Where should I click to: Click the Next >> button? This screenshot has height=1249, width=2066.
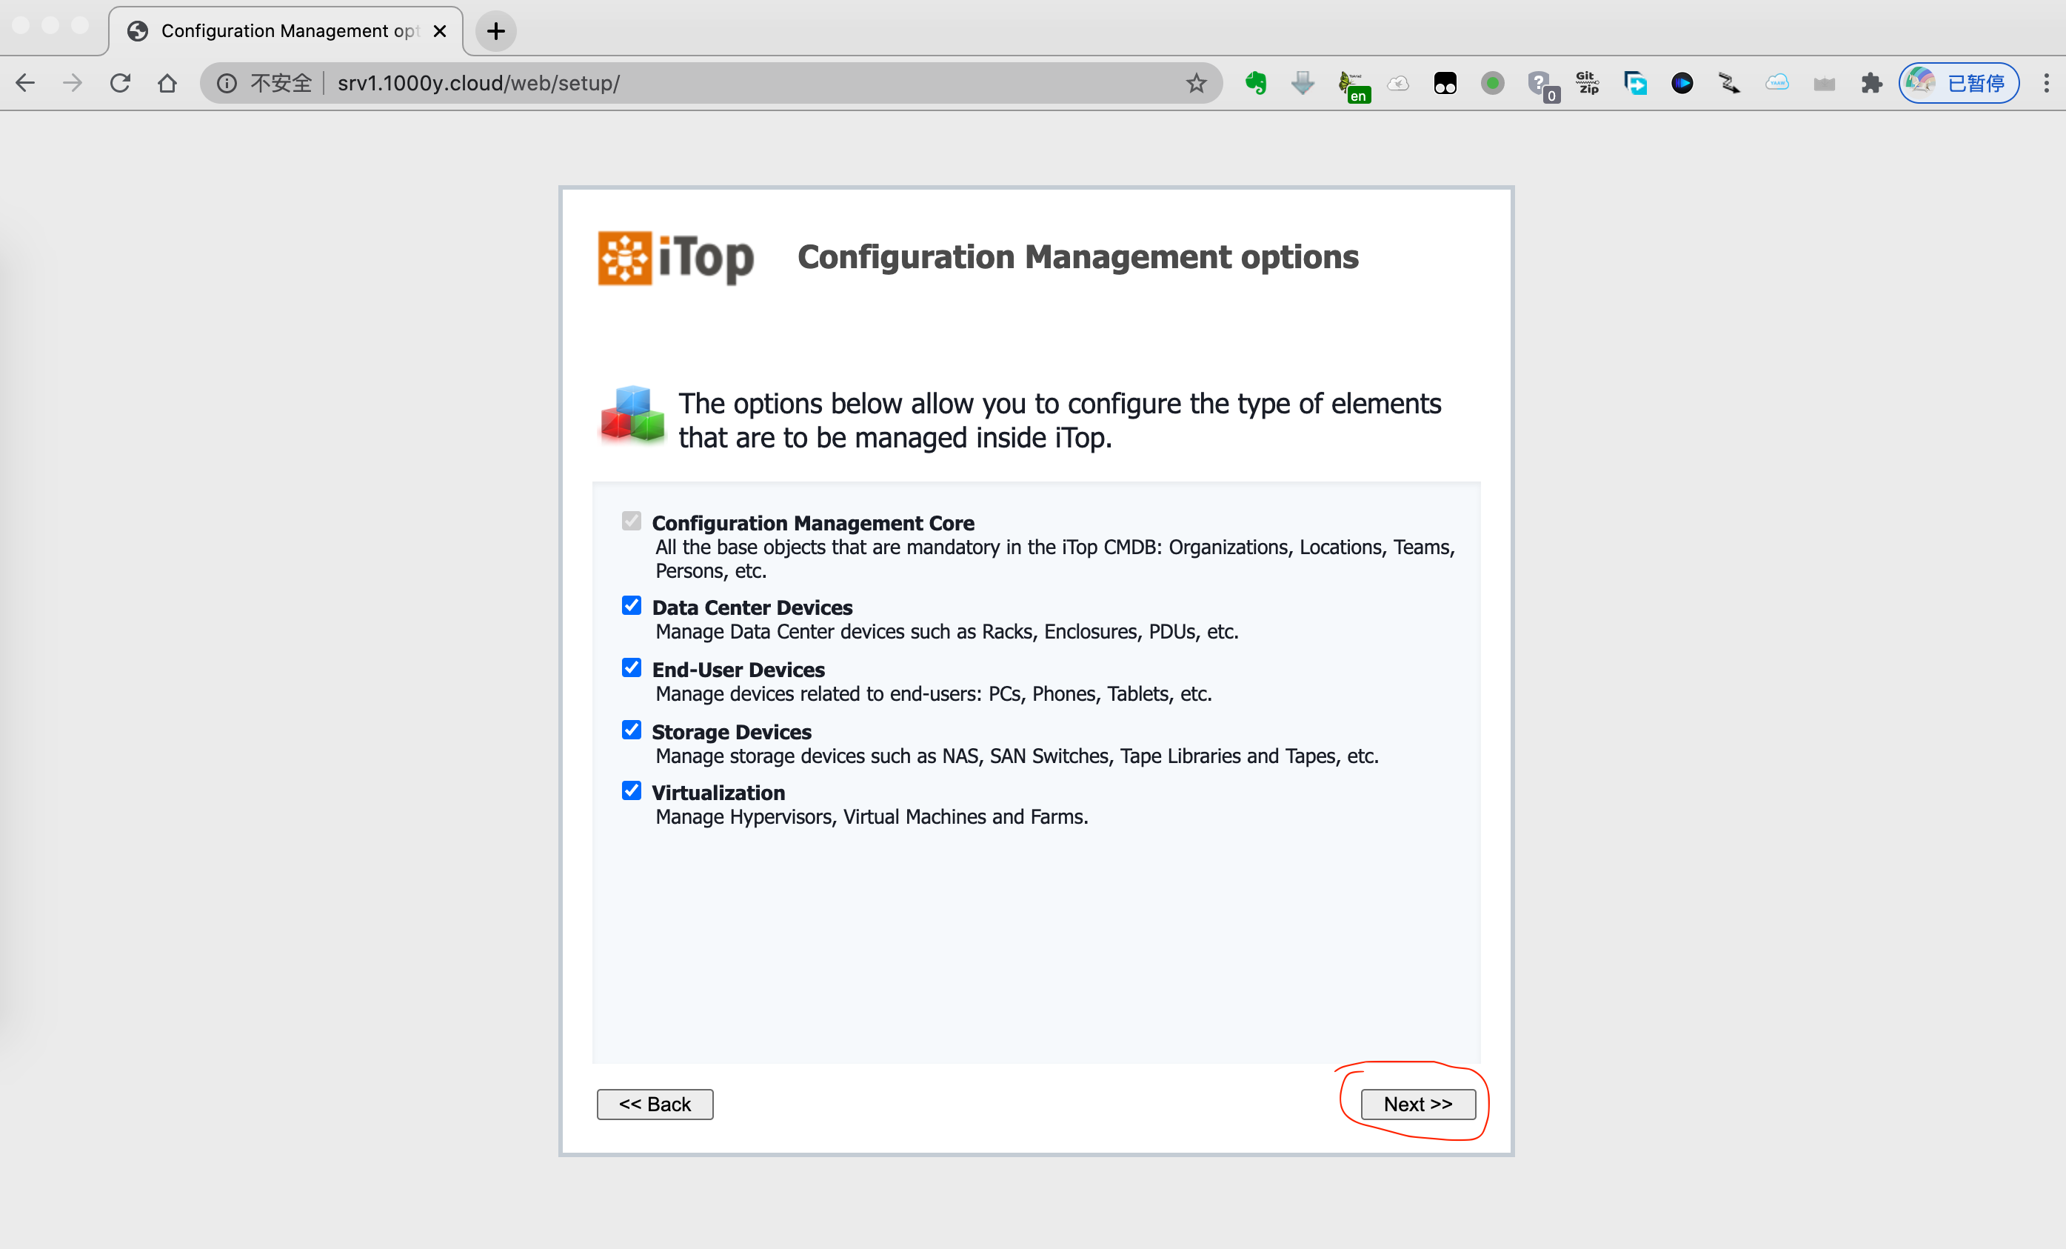coord(1418,1104)
